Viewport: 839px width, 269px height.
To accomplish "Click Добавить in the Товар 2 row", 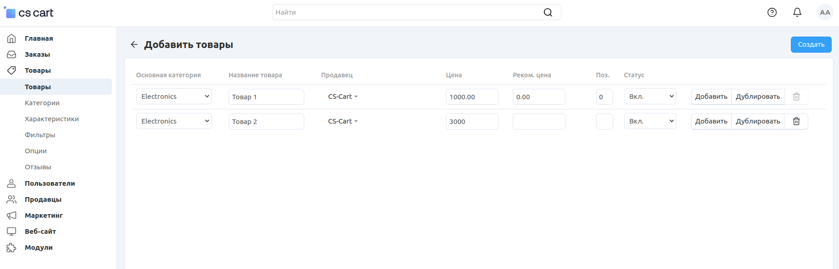I will click(711, 121).
